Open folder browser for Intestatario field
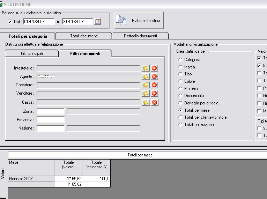 click(x=146, y=68)
